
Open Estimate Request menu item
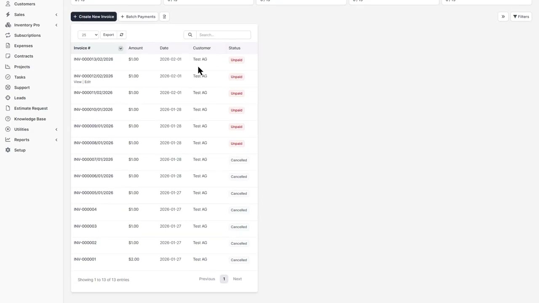click(31, 108)
